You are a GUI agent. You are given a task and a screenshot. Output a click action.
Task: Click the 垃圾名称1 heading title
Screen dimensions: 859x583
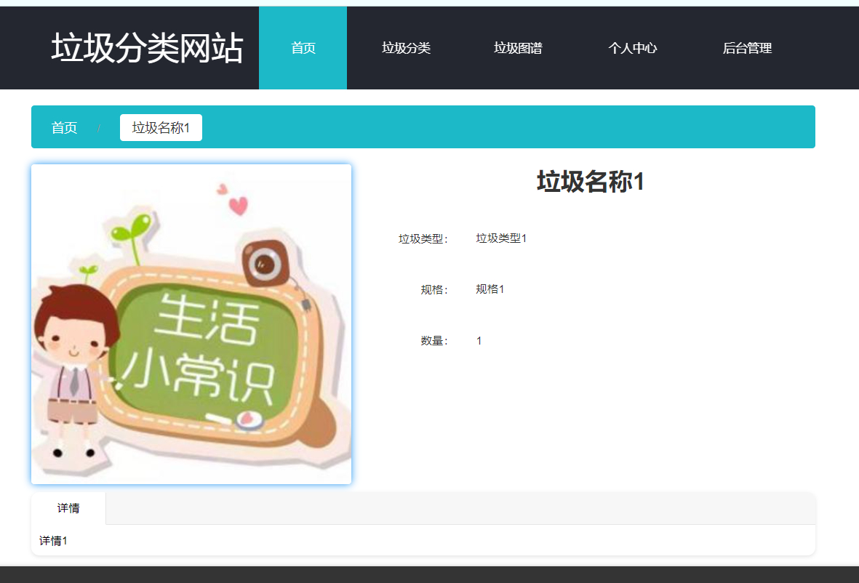pyautogui.click(x=590, y=182)
